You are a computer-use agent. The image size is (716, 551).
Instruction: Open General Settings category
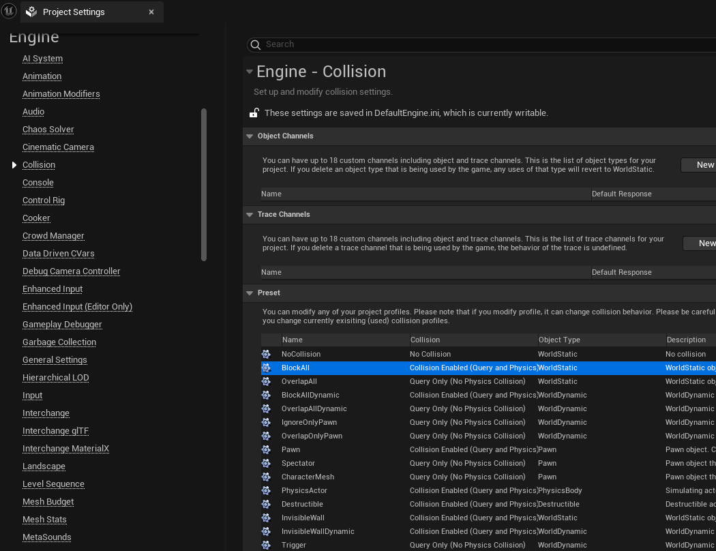(55, 360)
